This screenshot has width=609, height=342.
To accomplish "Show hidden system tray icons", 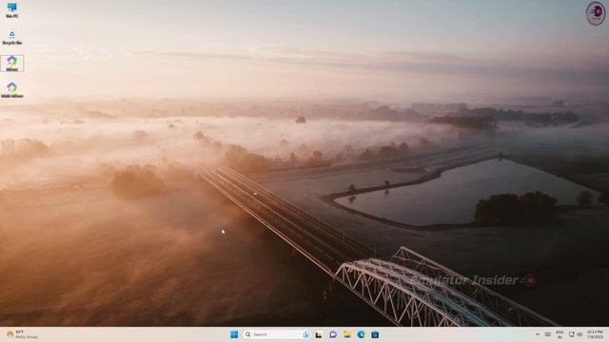I will [x=538, y=334].
